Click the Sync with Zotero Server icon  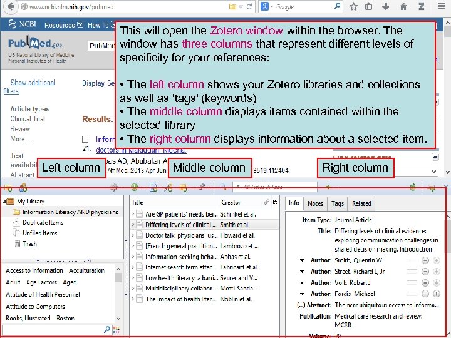pos(413,187)
